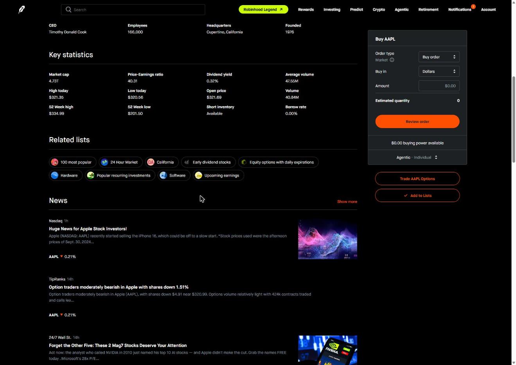Click the Early dividend stocks list icon
The height and width of the screenshot is (365, 516).
coord(187,162)
